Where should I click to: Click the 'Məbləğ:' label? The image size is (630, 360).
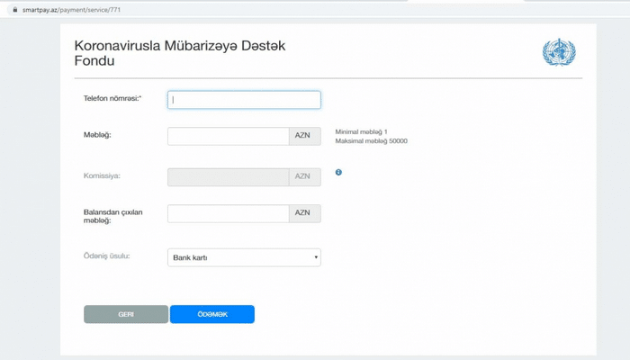coord(97,135)
